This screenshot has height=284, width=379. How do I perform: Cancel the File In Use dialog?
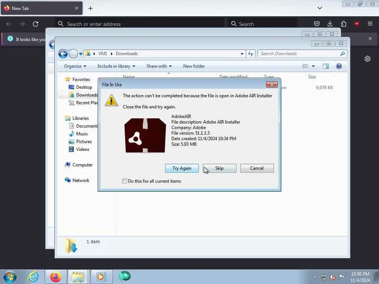[x=257, y=168]
